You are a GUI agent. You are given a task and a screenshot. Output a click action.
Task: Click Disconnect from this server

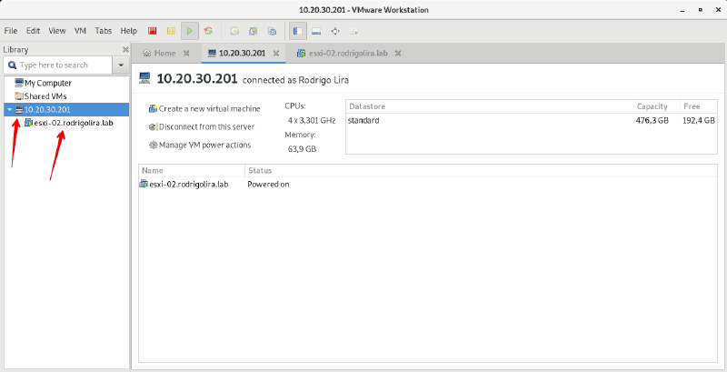tap(206, 126)
